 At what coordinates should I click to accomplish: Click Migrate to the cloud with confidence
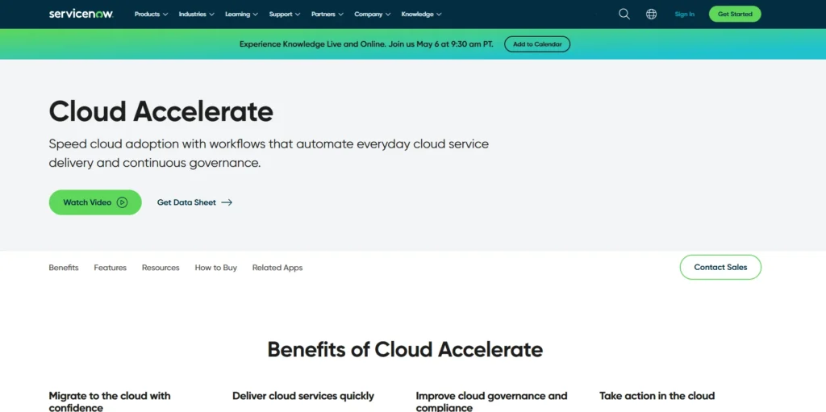[110, 401]
